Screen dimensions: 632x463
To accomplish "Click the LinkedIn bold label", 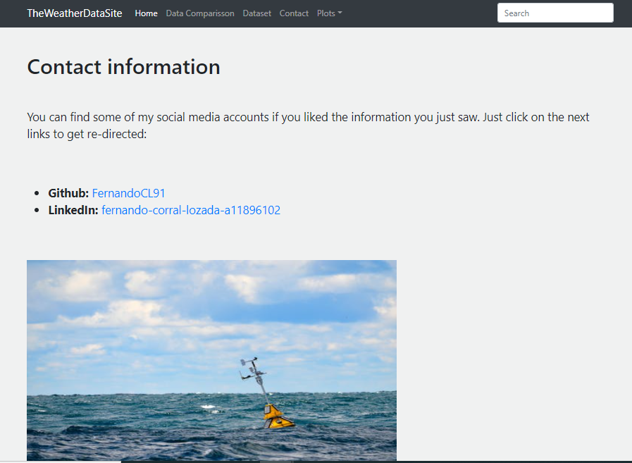I will tap(72, 209).
